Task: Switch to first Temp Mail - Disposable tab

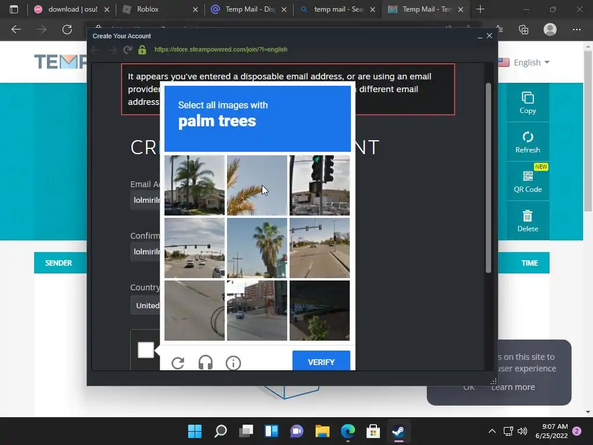Action: 249,9
